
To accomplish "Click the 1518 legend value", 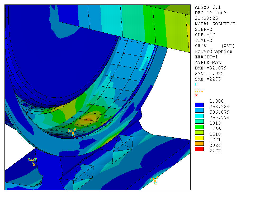I will [x=215, y=134].
